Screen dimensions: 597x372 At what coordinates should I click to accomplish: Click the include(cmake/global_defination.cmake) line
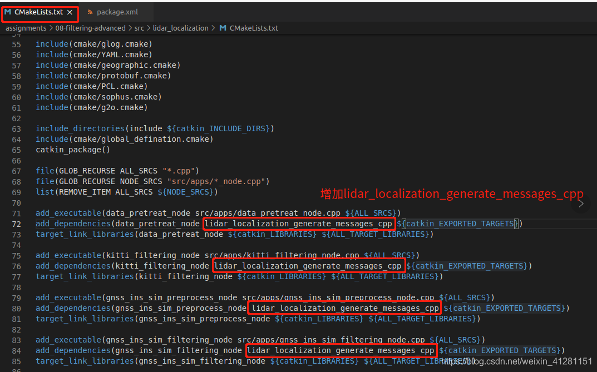[125, 139]
